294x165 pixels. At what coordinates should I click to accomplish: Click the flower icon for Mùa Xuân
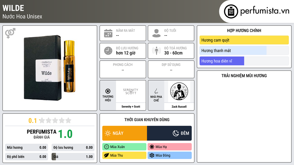[107, 147]
